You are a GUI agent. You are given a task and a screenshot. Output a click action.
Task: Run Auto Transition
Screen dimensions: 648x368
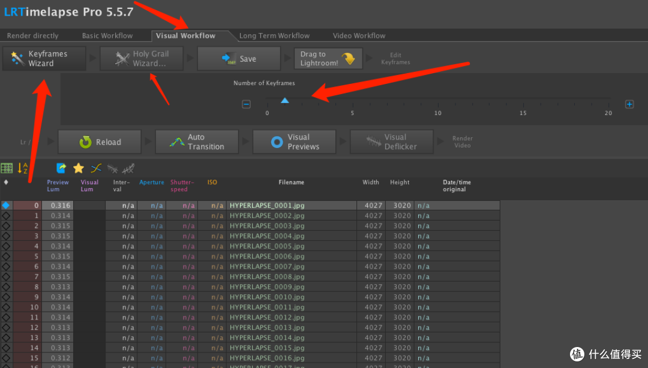[197, 142]
